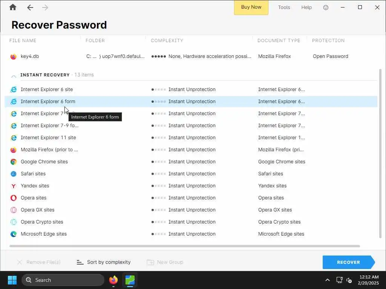Viewport: 386px width, 289px height.
Task: Click the Internet Explorer 6 site icon
Action: pos(14,90)
